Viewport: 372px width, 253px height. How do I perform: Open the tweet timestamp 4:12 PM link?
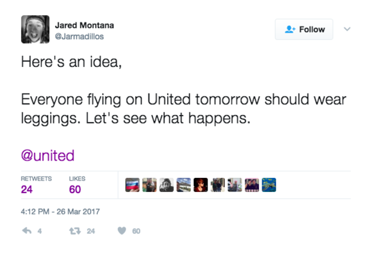[x=61, y=211]
